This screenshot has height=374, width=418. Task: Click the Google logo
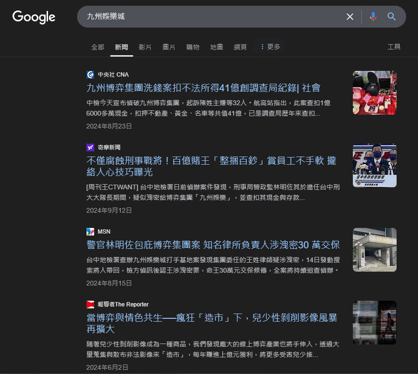click(x=33, y=17)
